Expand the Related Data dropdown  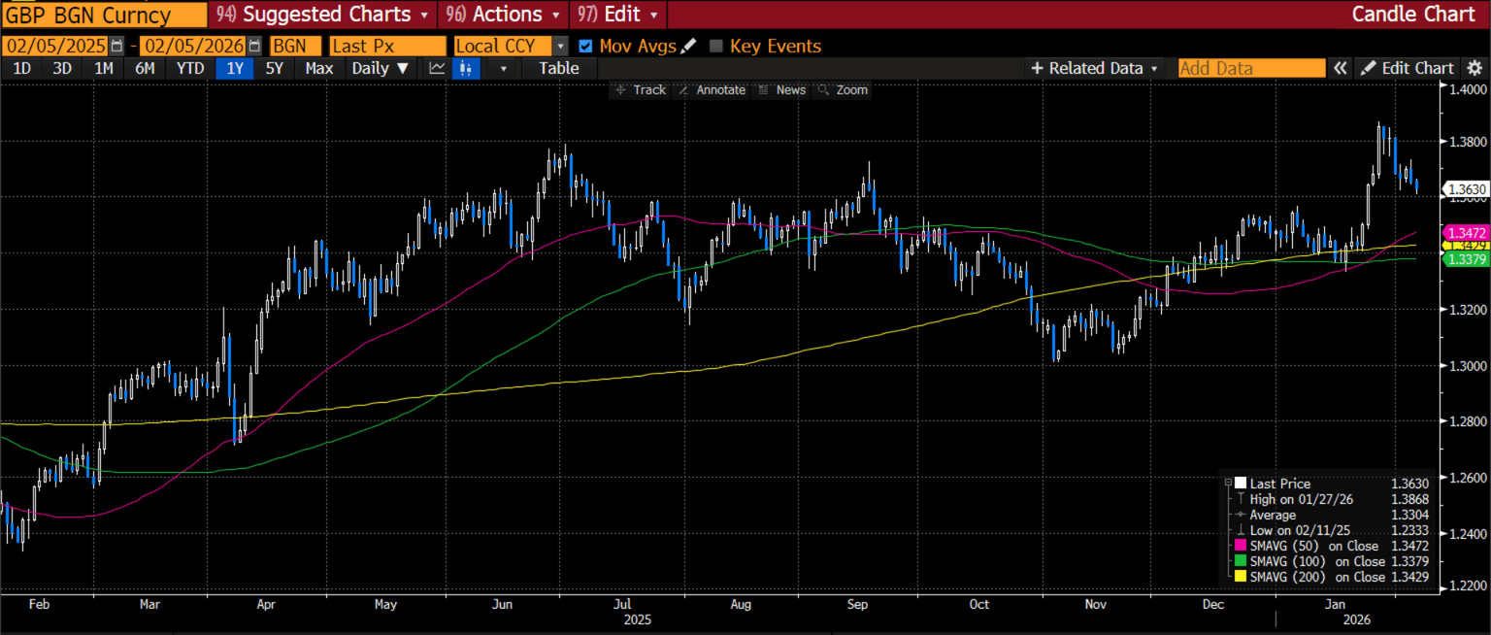pos(1094,68)
